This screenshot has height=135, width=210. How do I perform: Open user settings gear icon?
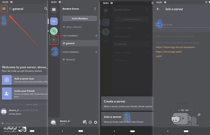click(96, 122)
